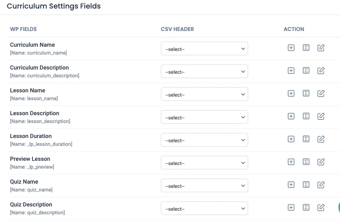
Task: Click the edit pencil icon for Curriculum Name
Action: coord(321,48)
